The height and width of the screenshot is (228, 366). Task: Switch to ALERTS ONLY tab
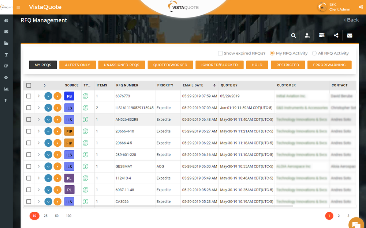(x=78, y=65)
